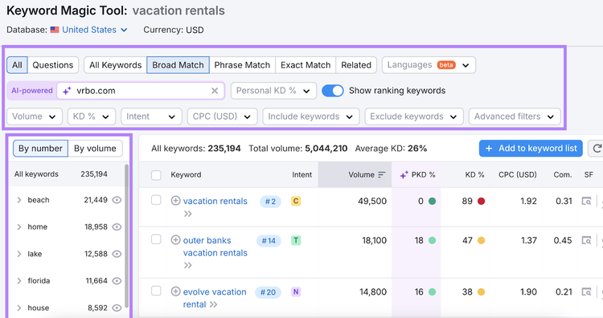The height and width of the screenshot is (318, 603).
Task: Click the #2 ranking badge
Action: [270, 202]
